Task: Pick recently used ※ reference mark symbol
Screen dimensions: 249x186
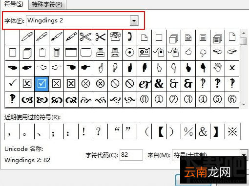Action: 232,131
